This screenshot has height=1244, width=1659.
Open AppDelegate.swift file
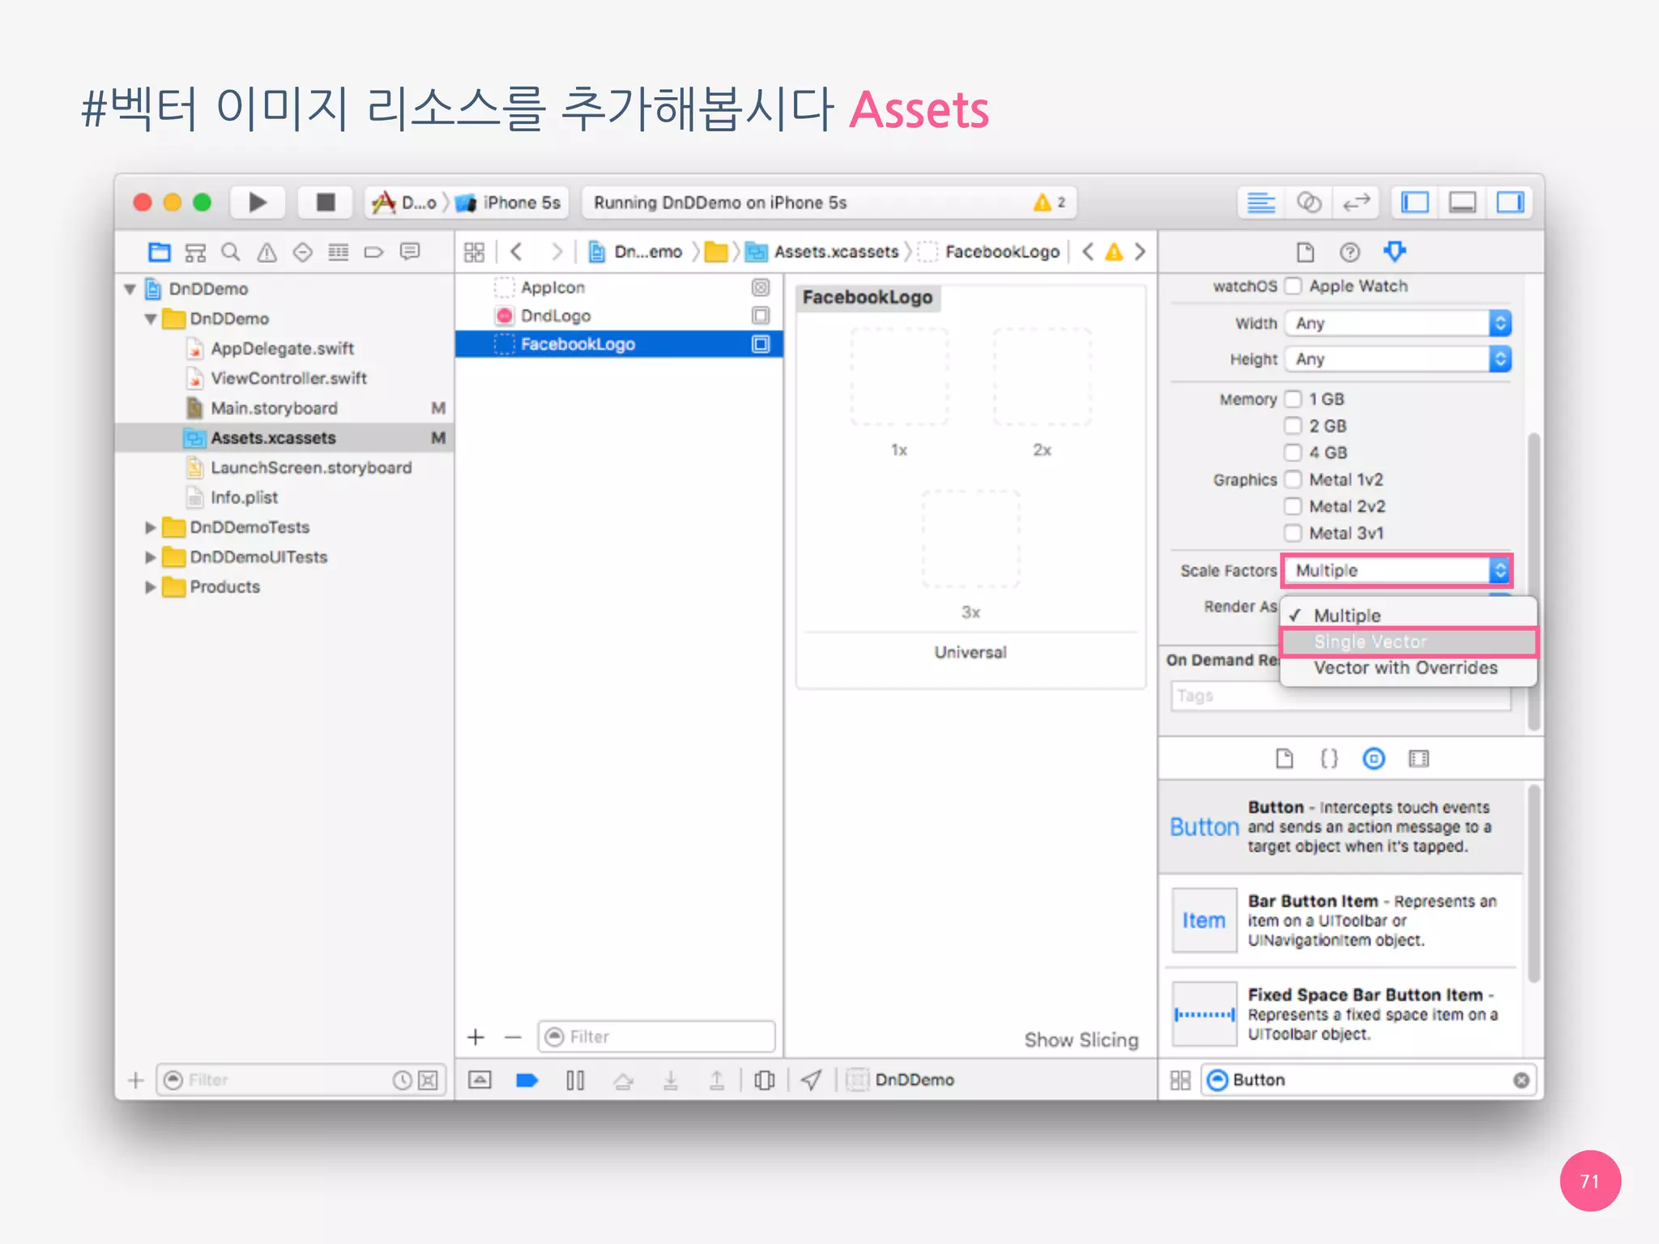282,349
